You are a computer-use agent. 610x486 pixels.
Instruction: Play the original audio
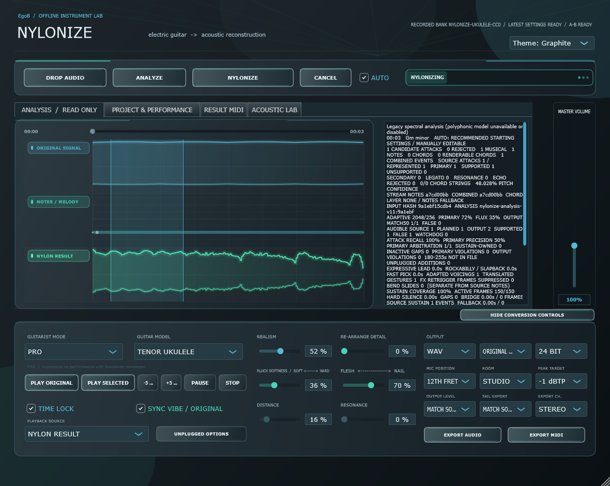52,383
